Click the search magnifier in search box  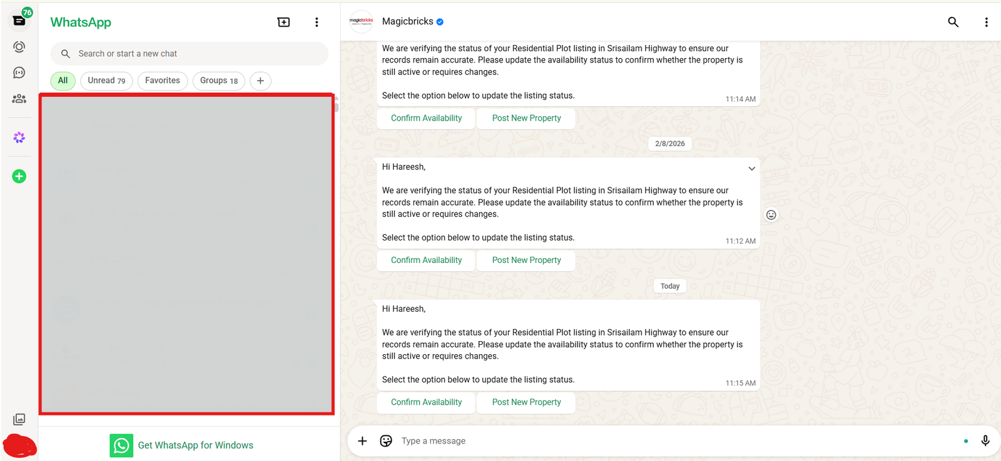point(65,54)
